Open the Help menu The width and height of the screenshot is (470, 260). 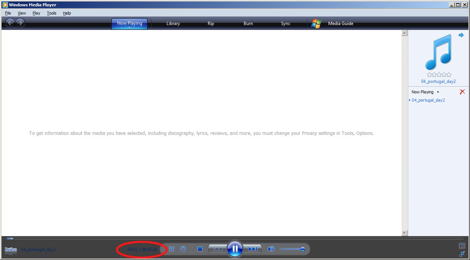[x=67, y=13]
